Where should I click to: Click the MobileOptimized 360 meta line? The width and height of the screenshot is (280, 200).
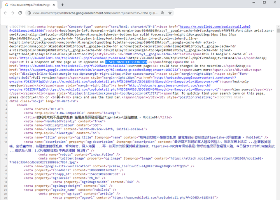(x=63, y=125)
